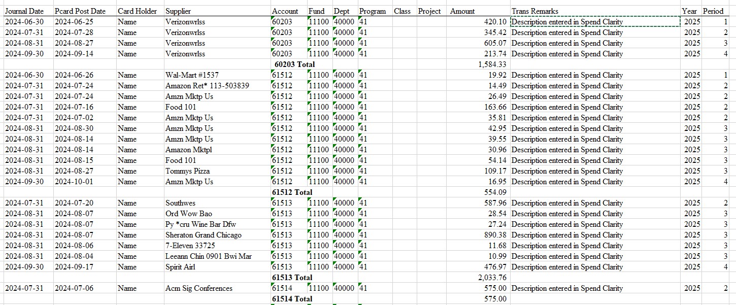Select the 'Fund' header cell
Screen dimensions: 736x305
pyautogui.click(x=320, y=11)
